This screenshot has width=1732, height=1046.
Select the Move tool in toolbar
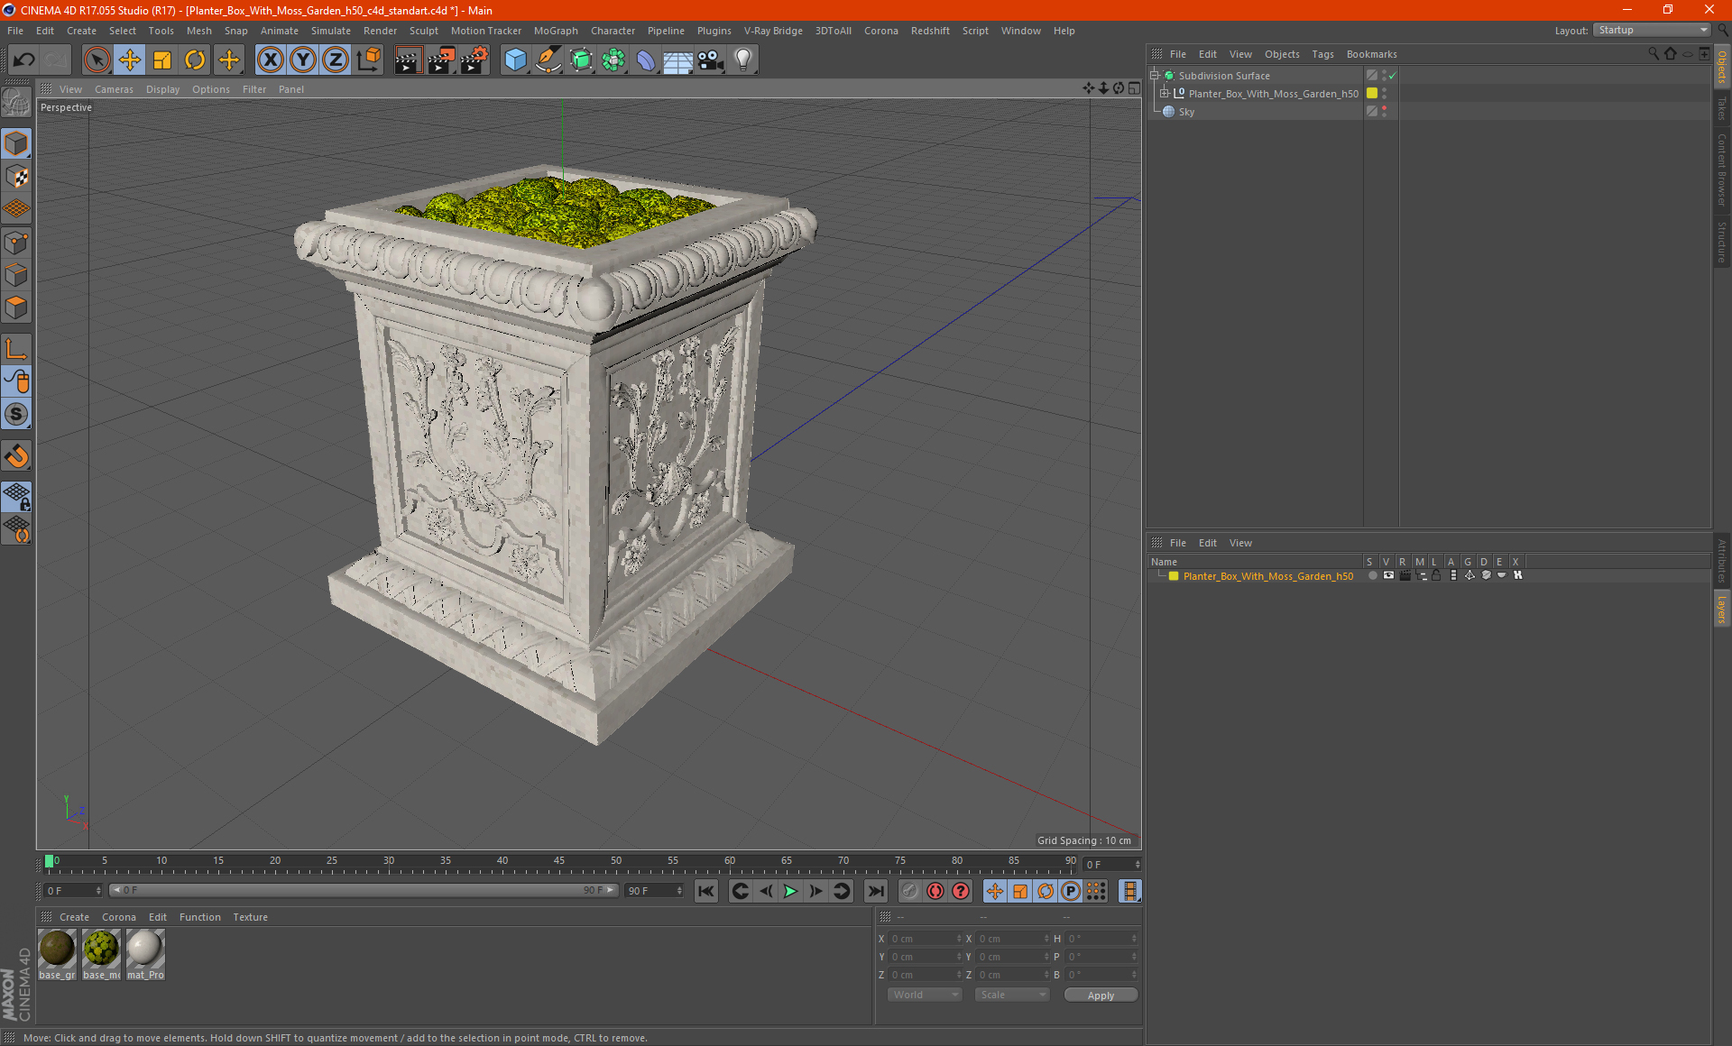pyautogui.click(x=130, y=60)
